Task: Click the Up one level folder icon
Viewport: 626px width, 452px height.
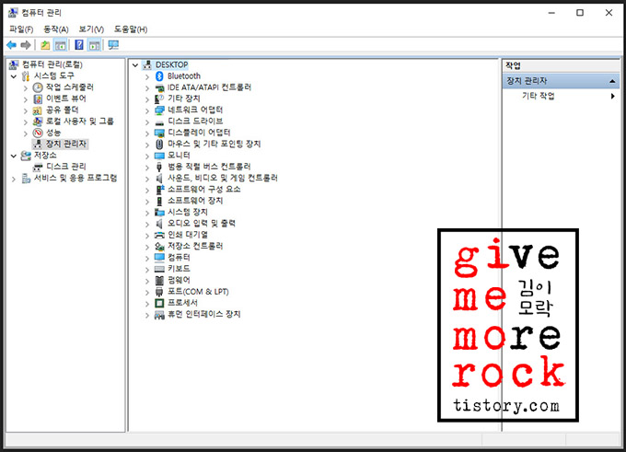Action: pos(45,45)
